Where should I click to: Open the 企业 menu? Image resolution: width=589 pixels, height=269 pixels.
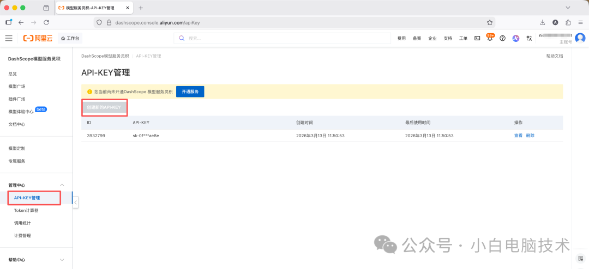(432, 38)
